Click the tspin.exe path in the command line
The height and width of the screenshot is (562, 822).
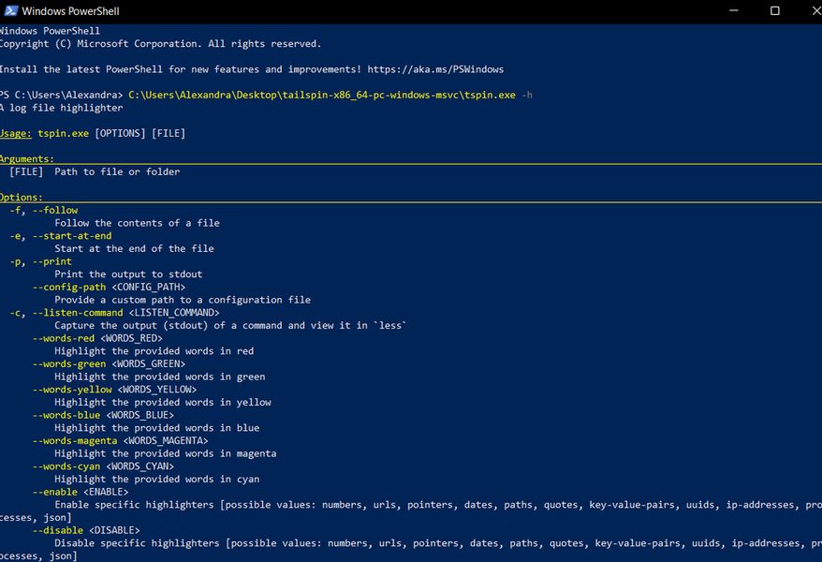321,96
